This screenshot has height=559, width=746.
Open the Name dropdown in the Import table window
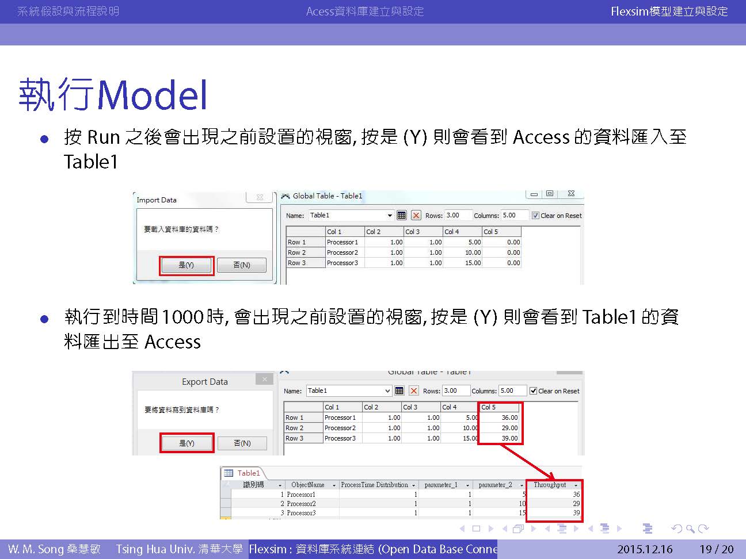click(390, 216)
